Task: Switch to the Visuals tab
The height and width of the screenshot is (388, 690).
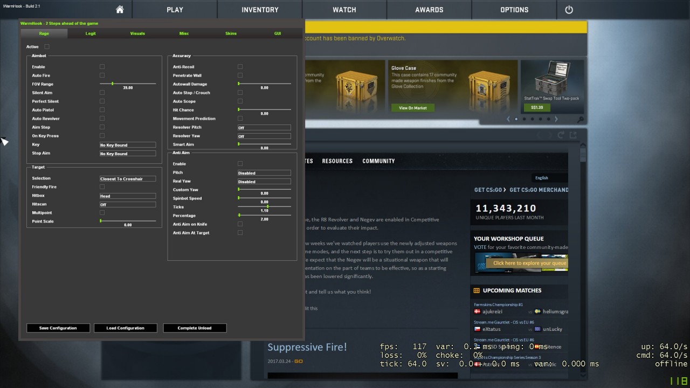Action: [137, 33]
